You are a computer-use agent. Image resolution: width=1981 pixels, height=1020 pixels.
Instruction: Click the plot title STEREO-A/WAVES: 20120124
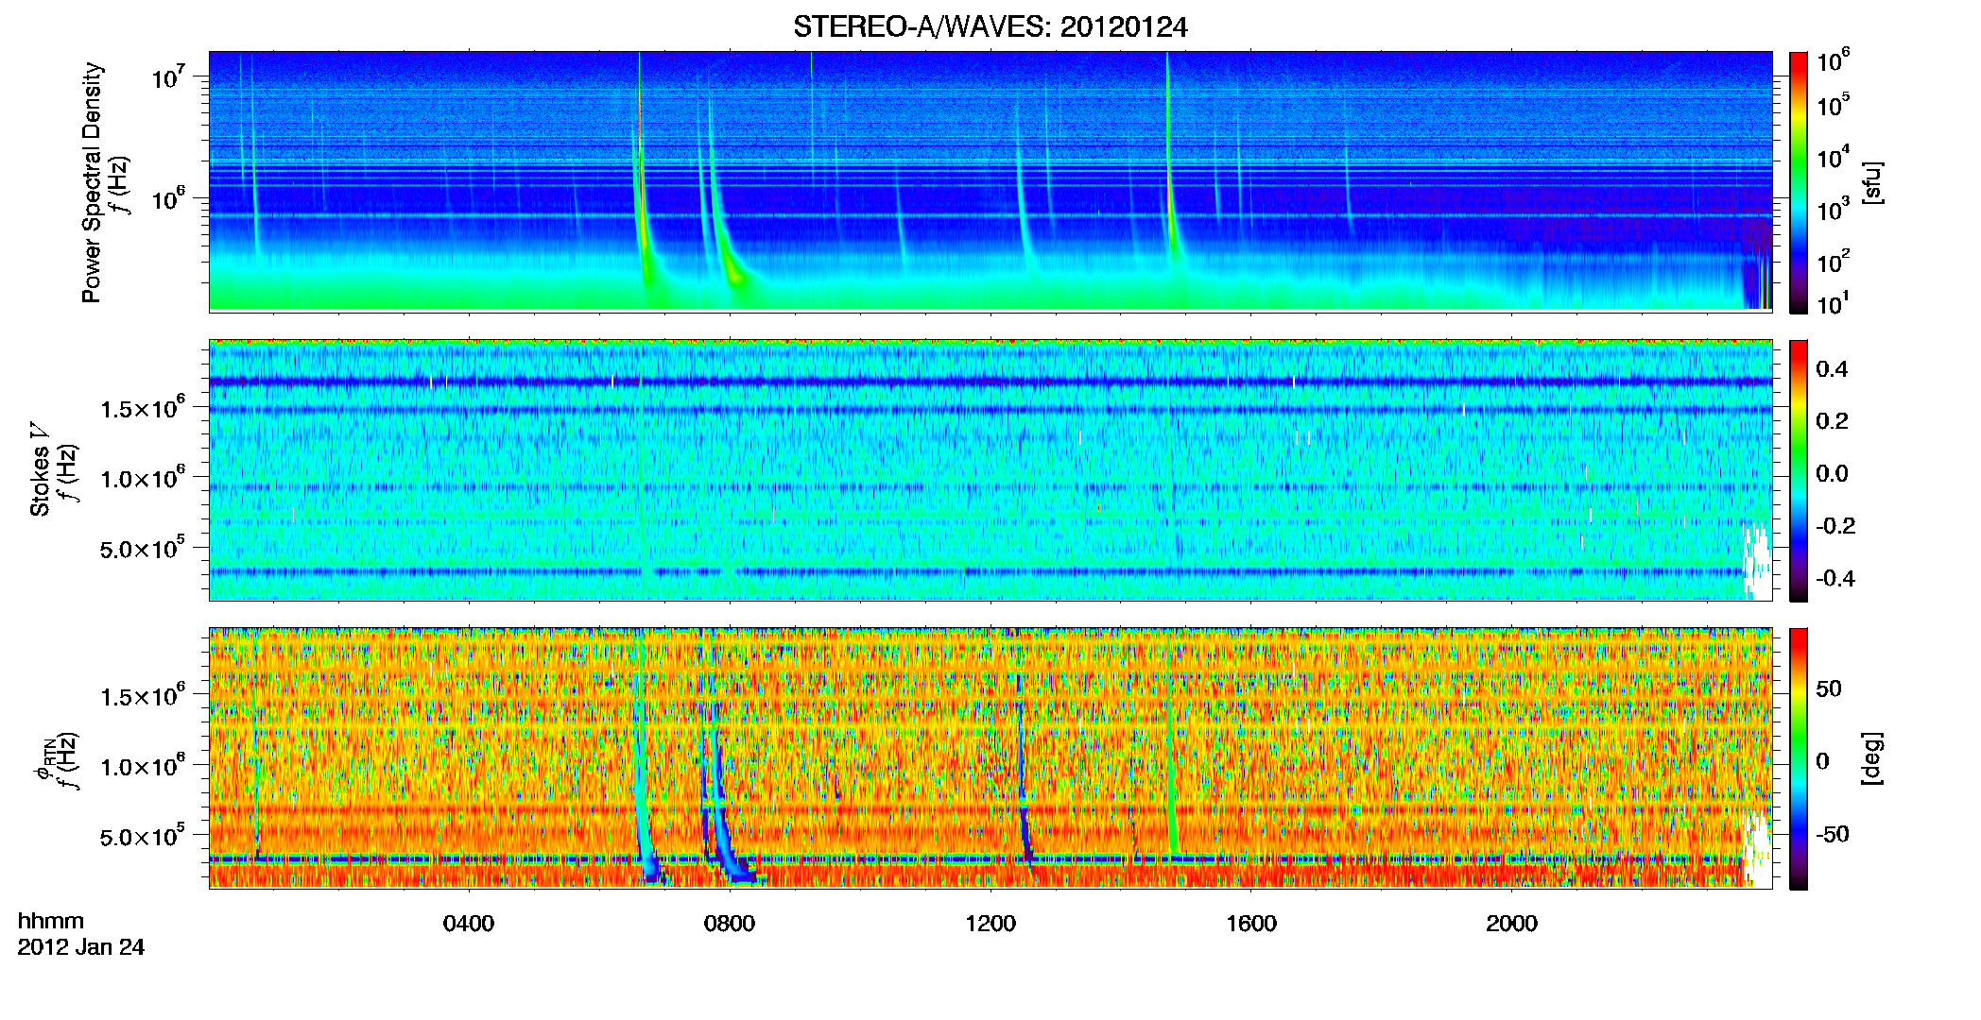coord(990,27)
